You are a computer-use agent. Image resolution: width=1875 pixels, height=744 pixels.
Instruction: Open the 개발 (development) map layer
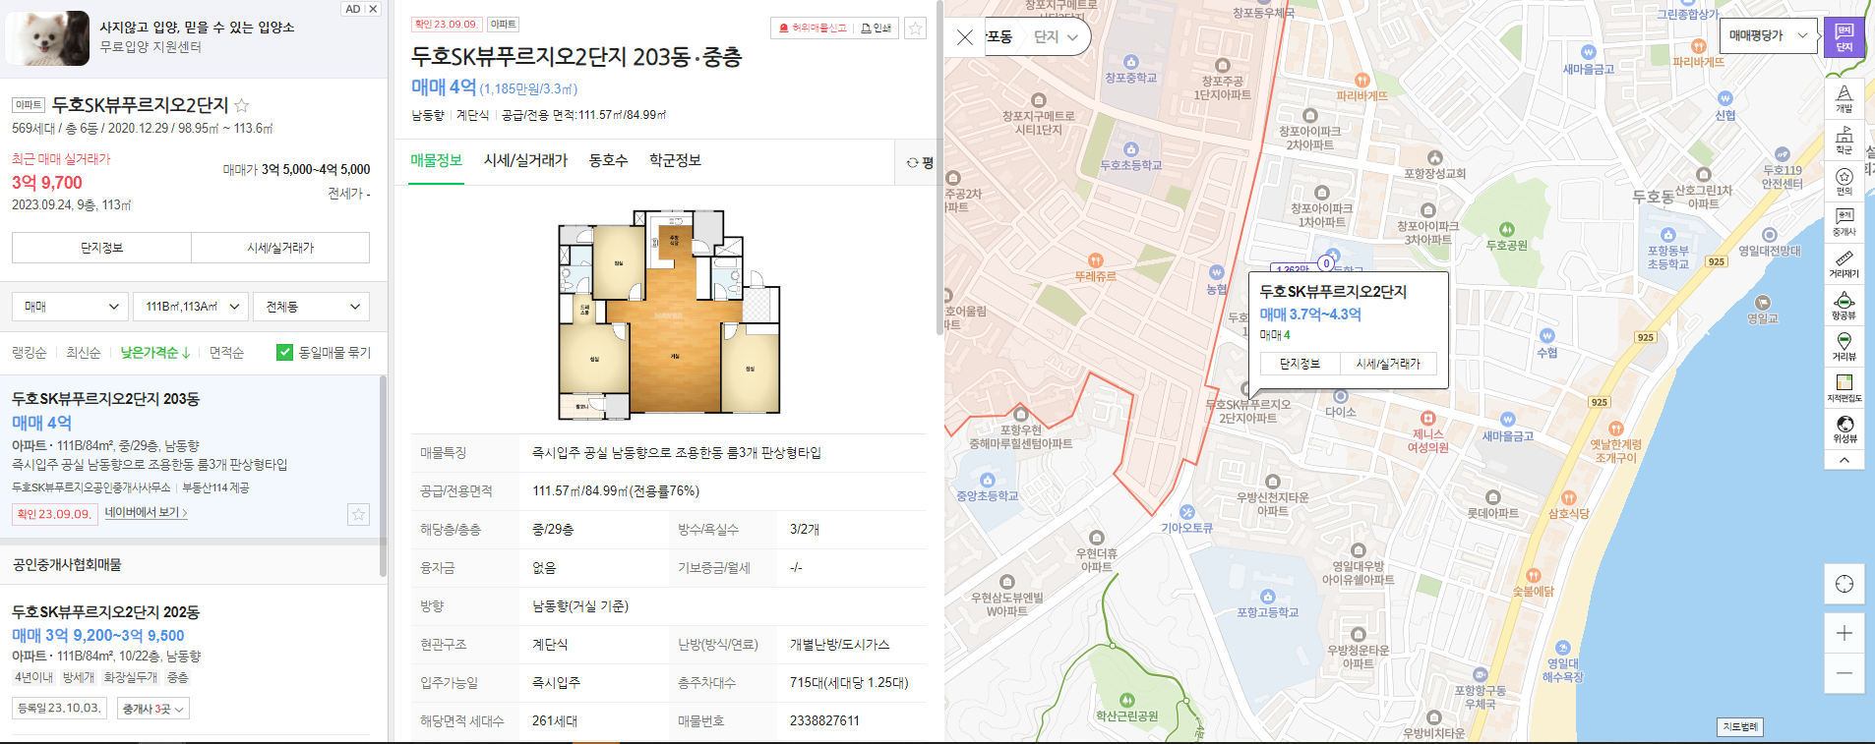[x=1844, y=98]
